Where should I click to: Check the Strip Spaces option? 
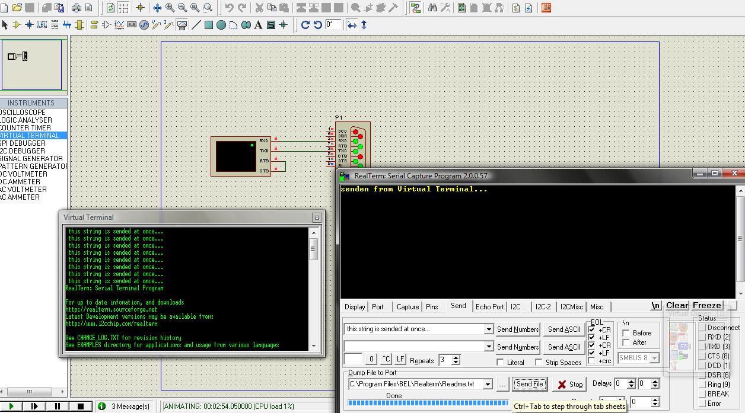pos(539,362)
